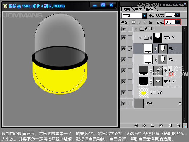Click the 形状 28 layer thumbnail

coord(144,93)
